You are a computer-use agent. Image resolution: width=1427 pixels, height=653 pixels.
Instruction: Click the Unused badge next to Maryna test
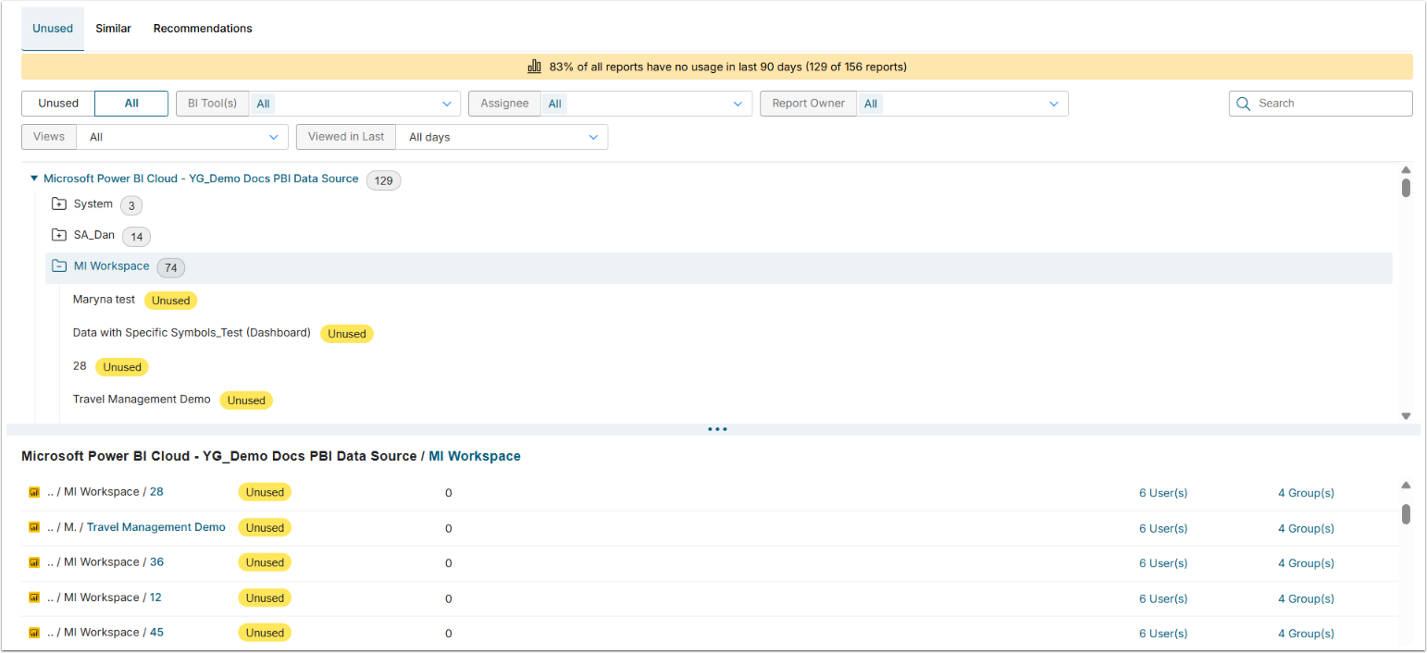pyautogui.click(x=171, y=301)
